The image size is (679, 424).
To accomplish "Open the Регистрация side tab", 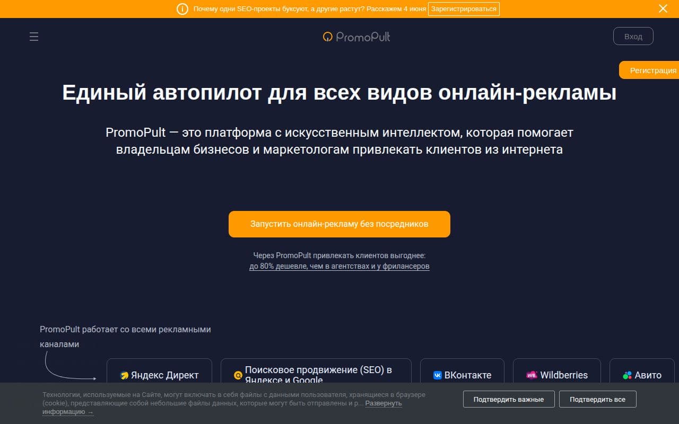I will click(x=649, y=70).
